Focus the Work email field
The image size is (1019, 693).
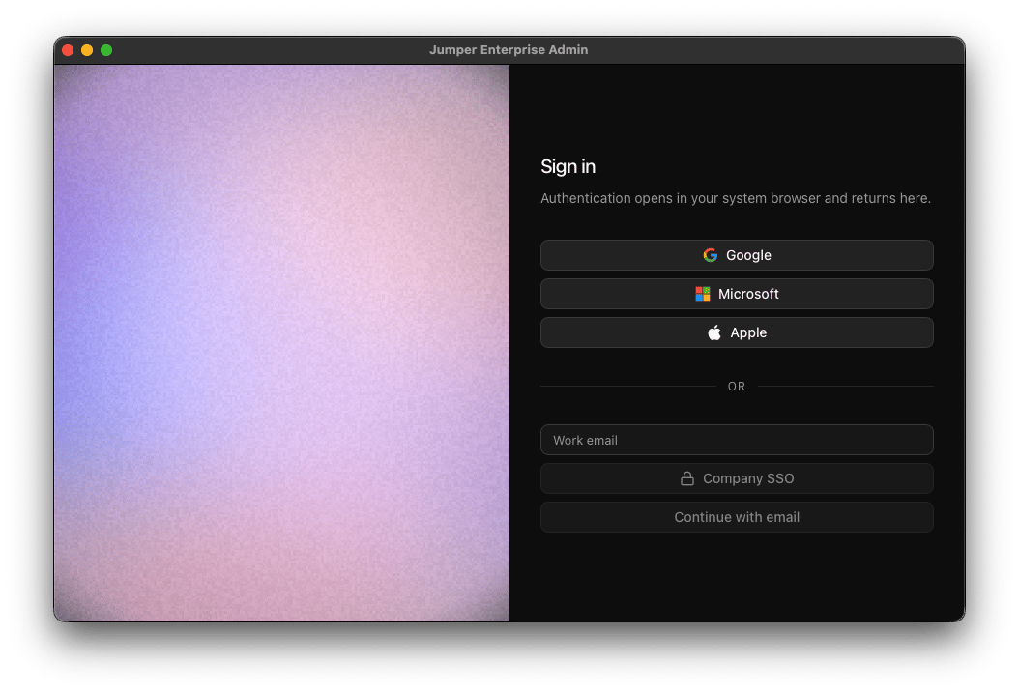point(737,440)
